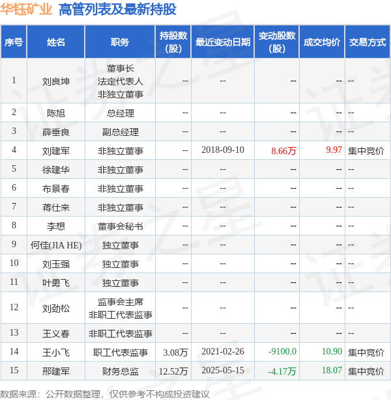This screenshot has height=400, width=391.
Task: Click the 监事会主席 position text
Action: (121, 302)
